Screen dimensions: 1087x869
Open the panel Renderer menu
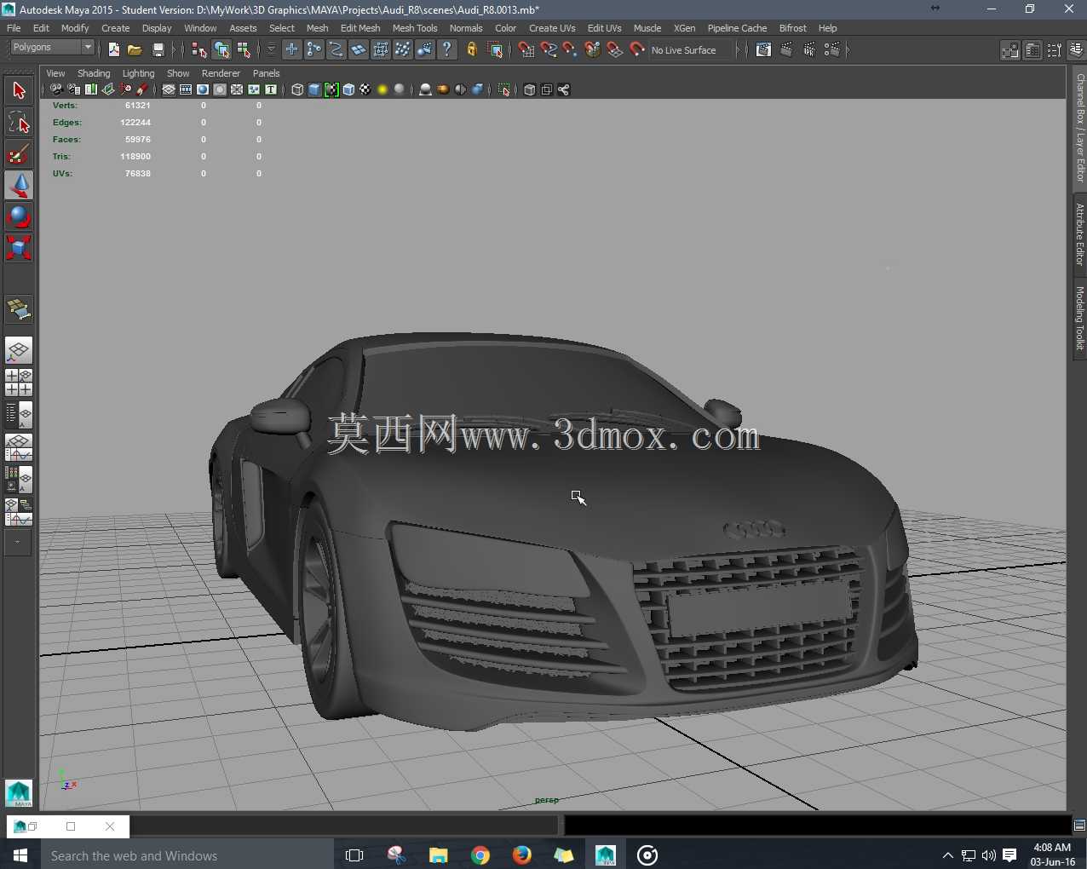point(221,73)
